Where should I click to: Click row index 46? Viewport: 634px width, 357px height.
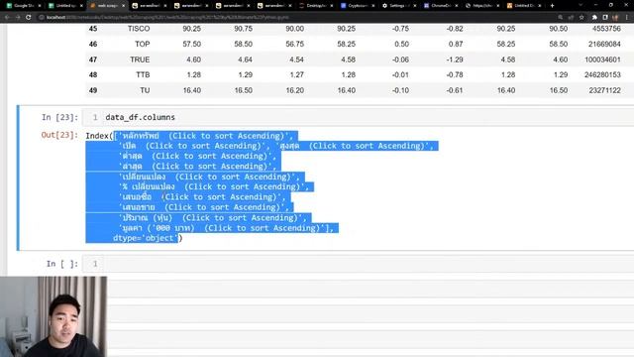[x=93, y=44]
